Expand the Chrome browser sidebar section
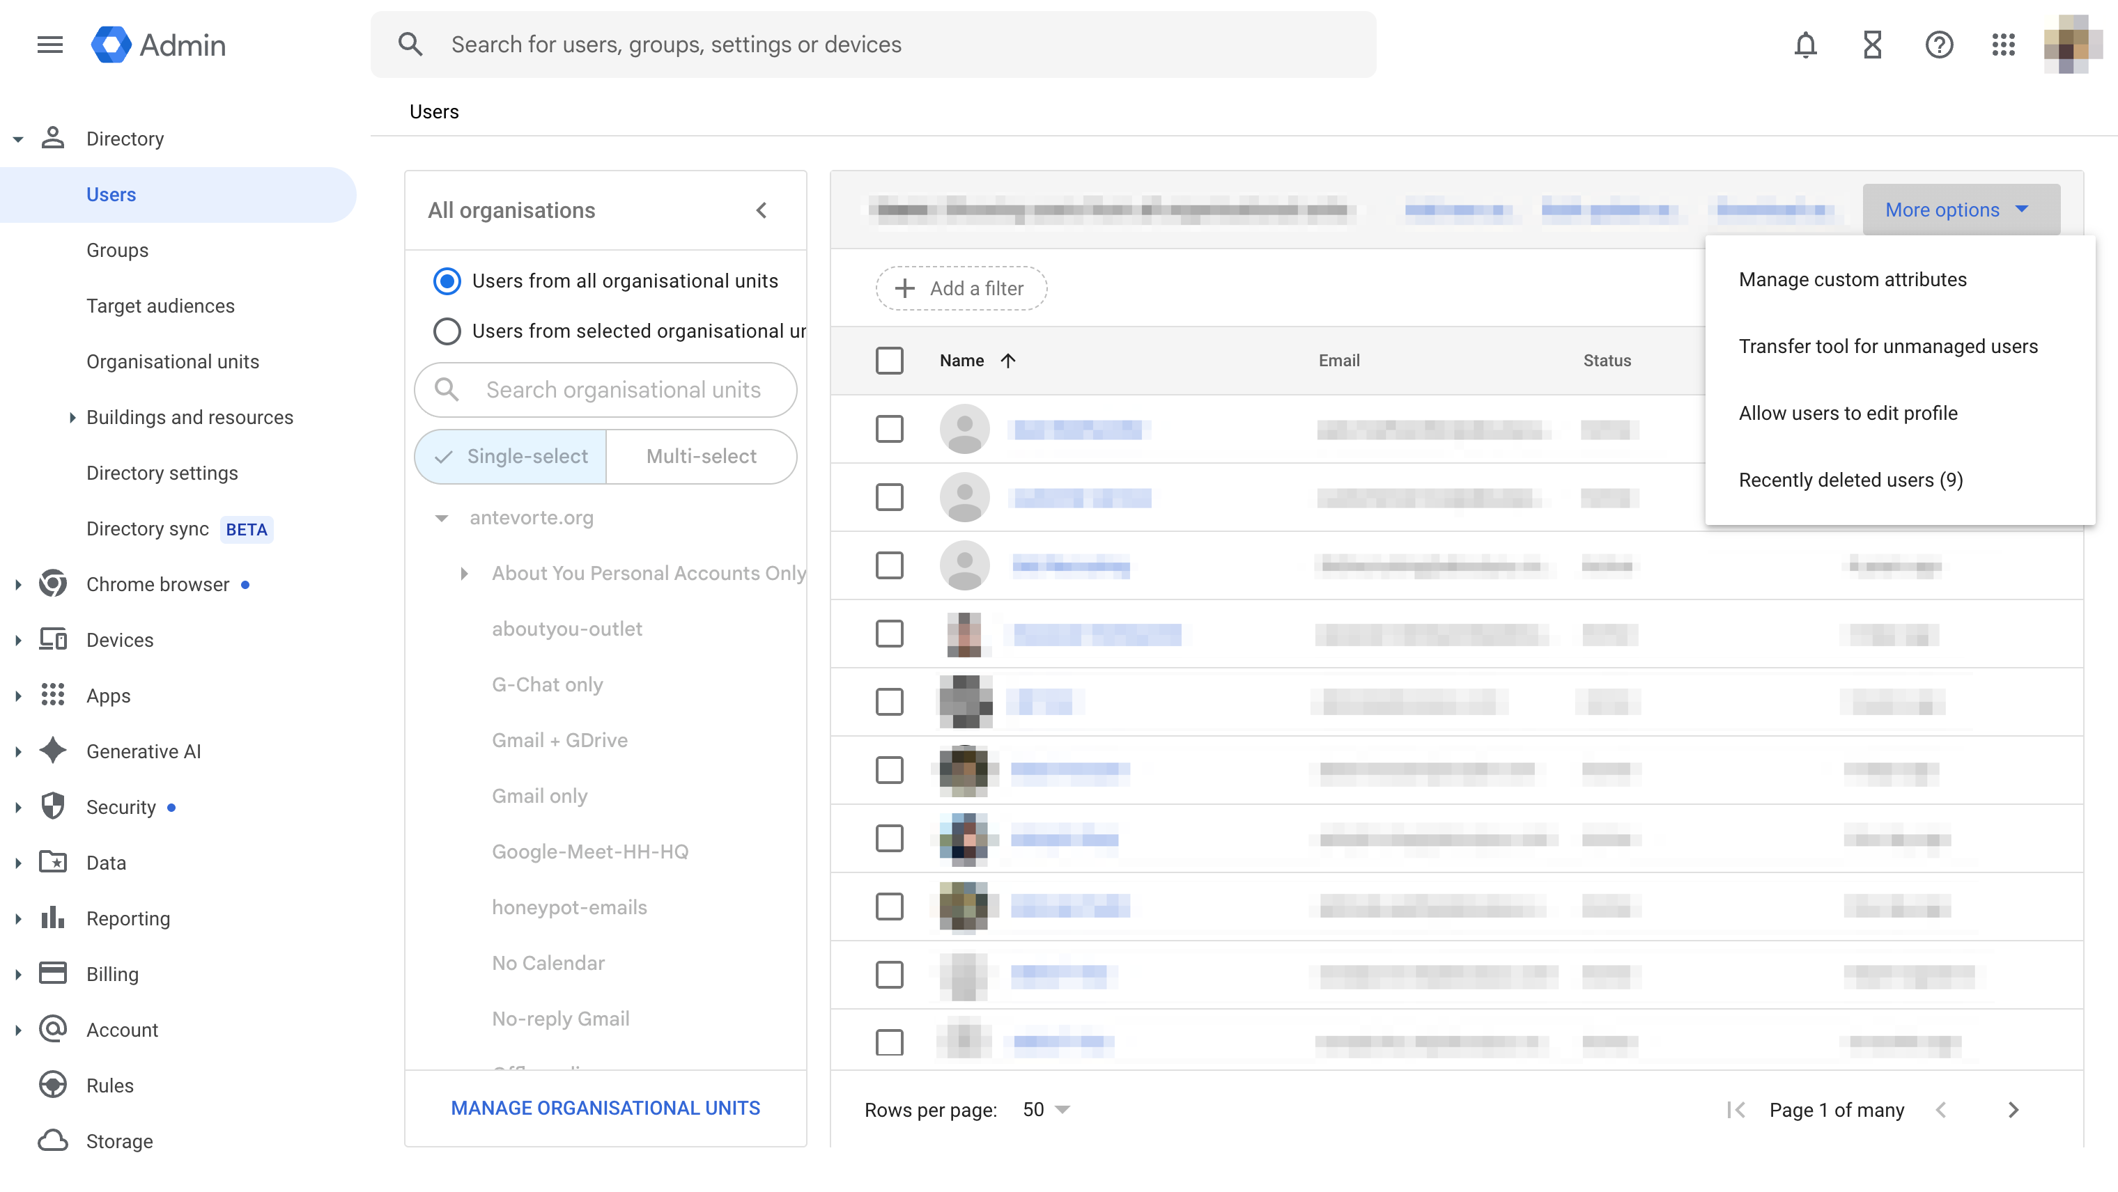 tap(18, 584)
